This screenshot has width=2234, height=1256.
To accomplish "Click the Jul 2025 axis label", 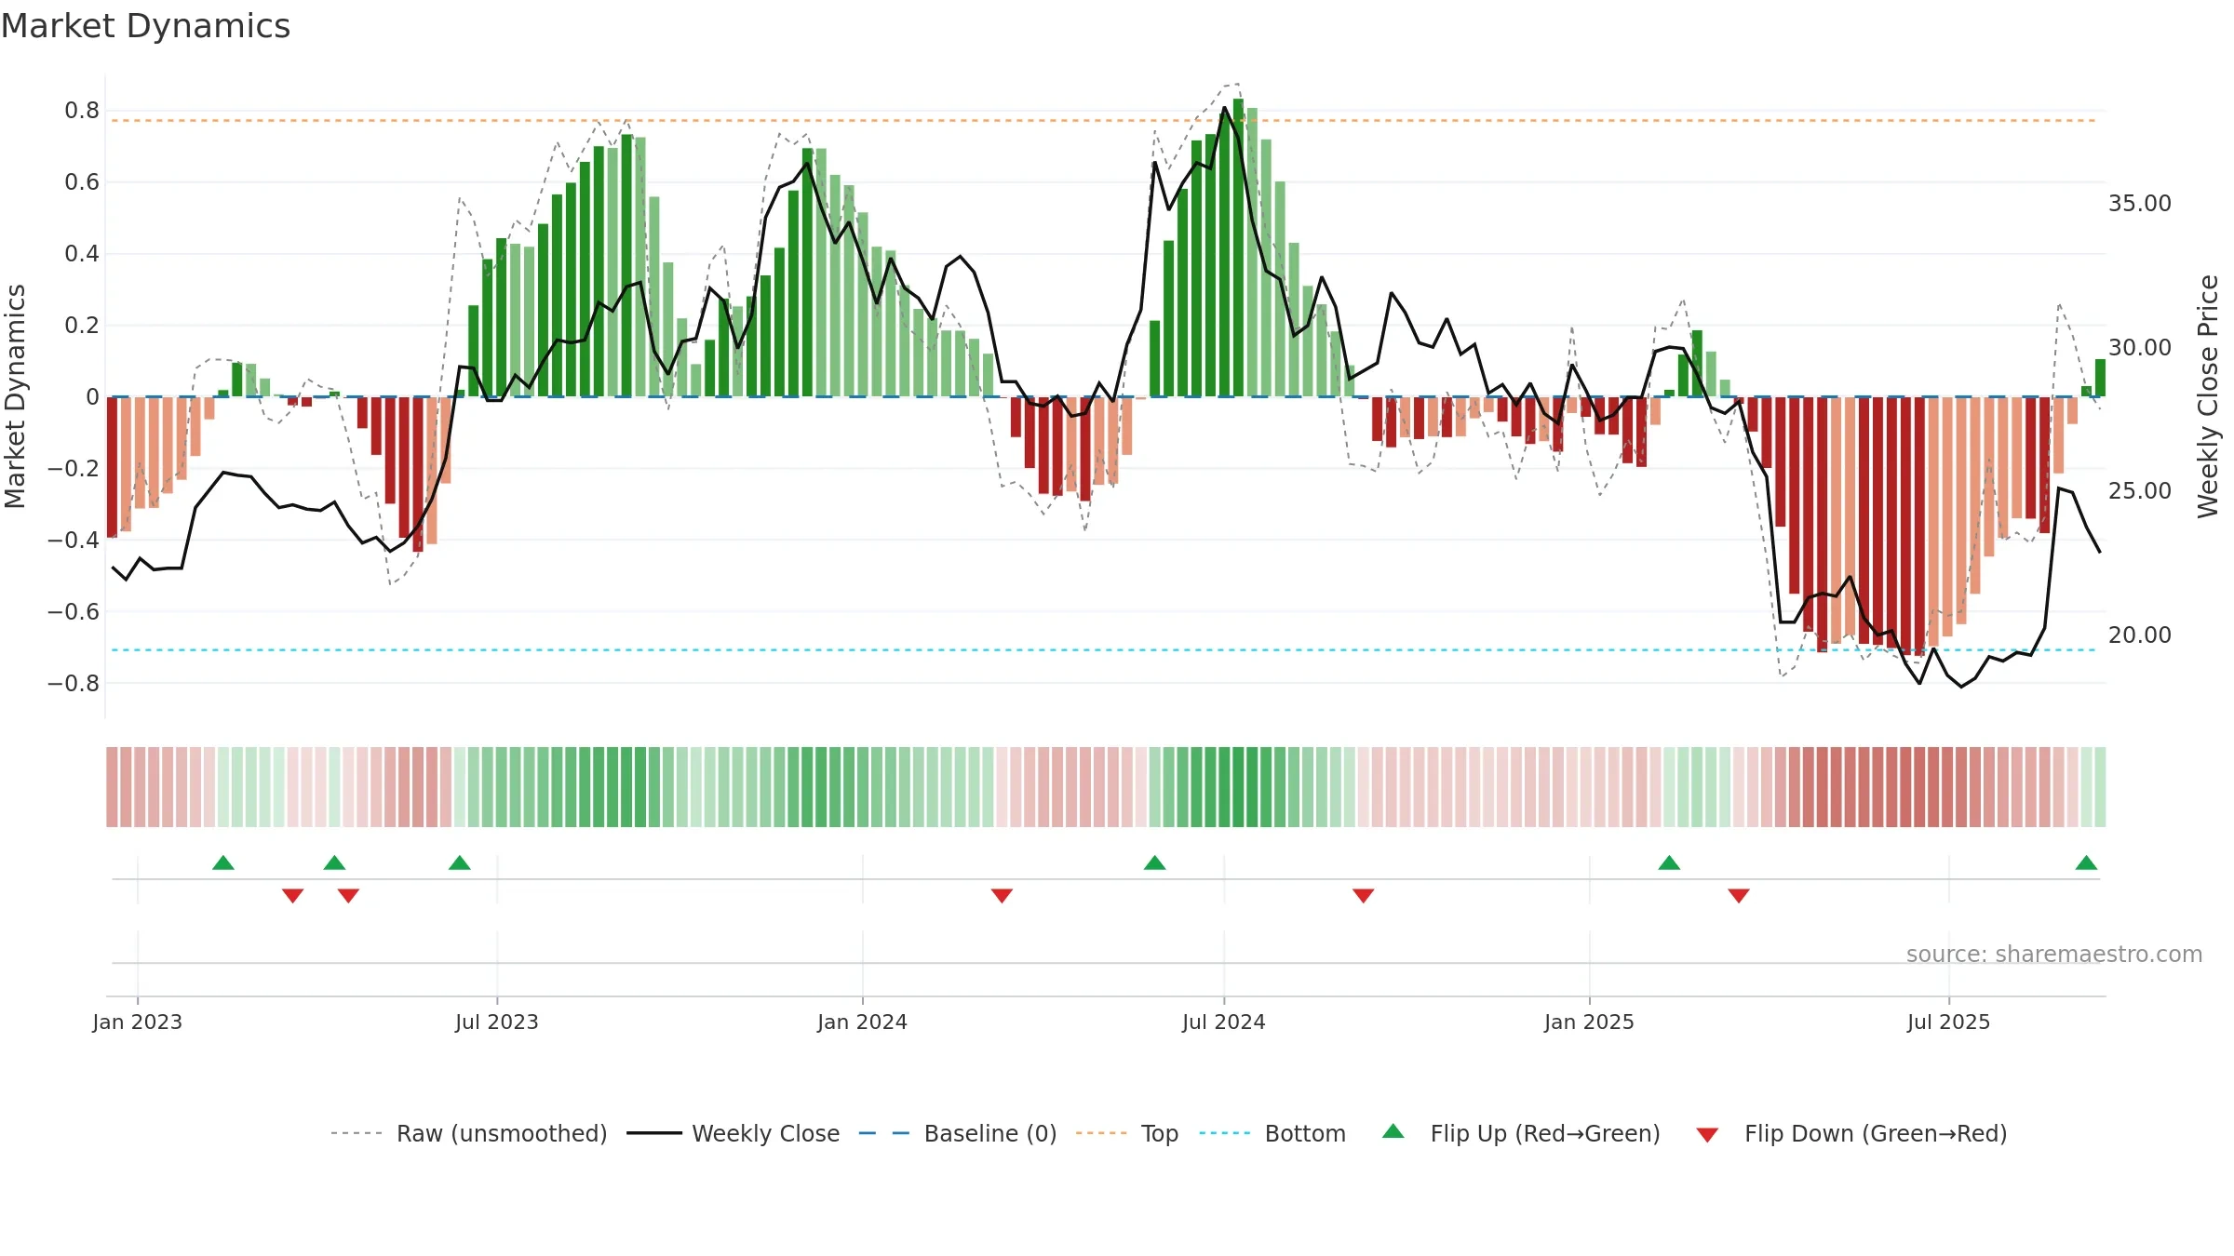I will point(1949,1022).
